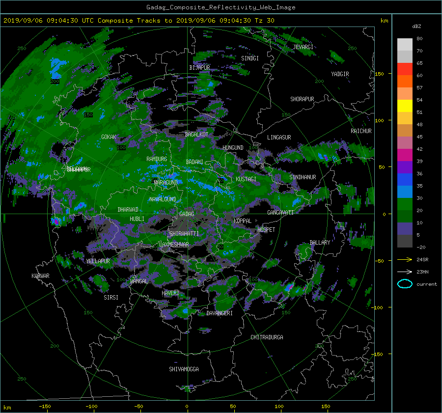442x413 pixels.
Task: Click the GADAG label at the radar center
Action: [187, 214]
